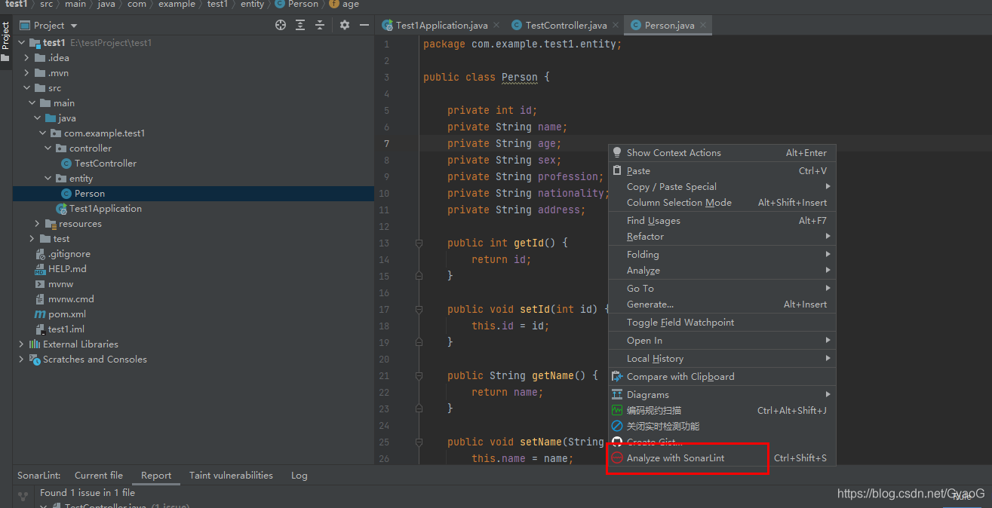Choose Compare with Clipboard
This screenshot has height=508, width=992.
click(x=722, y=377)
